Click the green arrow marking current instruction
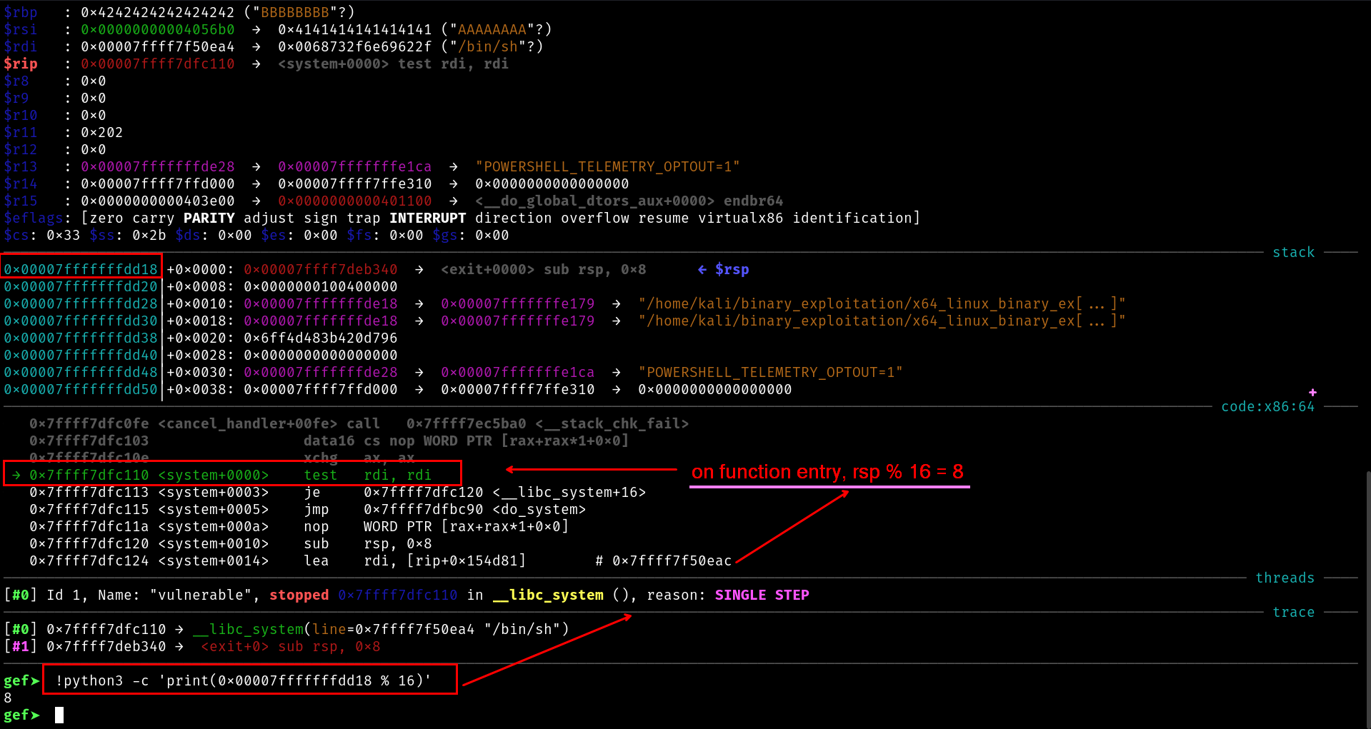1371x729 pixels. click(16, 475)
